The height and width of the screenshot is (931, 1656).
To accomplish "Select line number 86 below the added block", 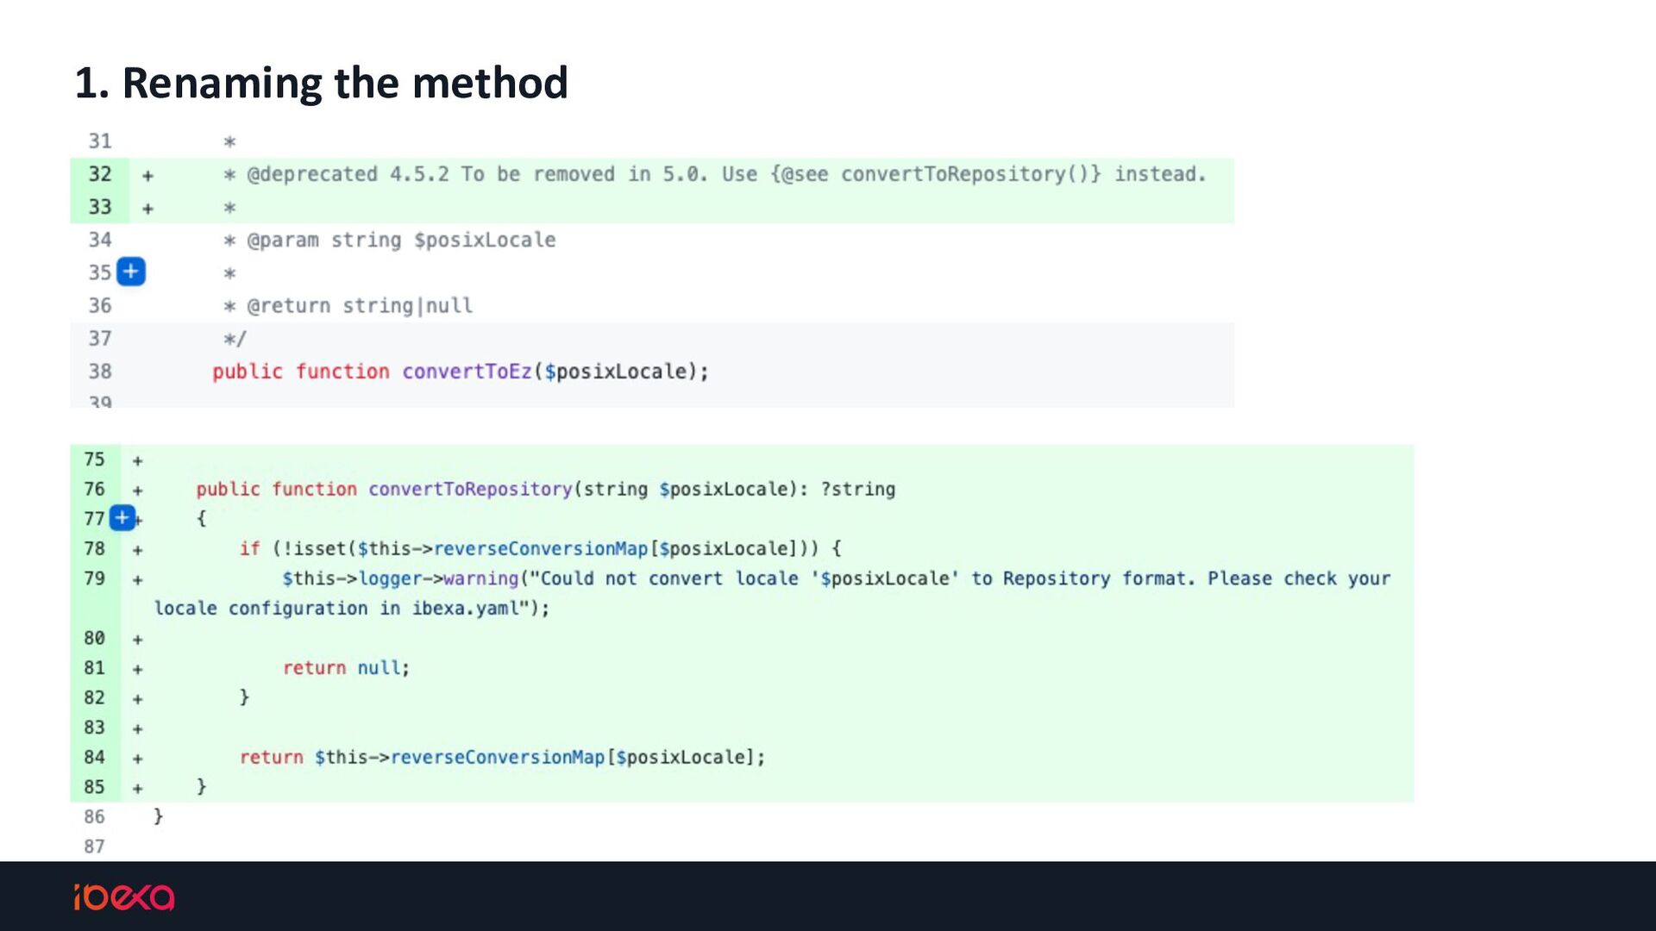I will 94,816.
